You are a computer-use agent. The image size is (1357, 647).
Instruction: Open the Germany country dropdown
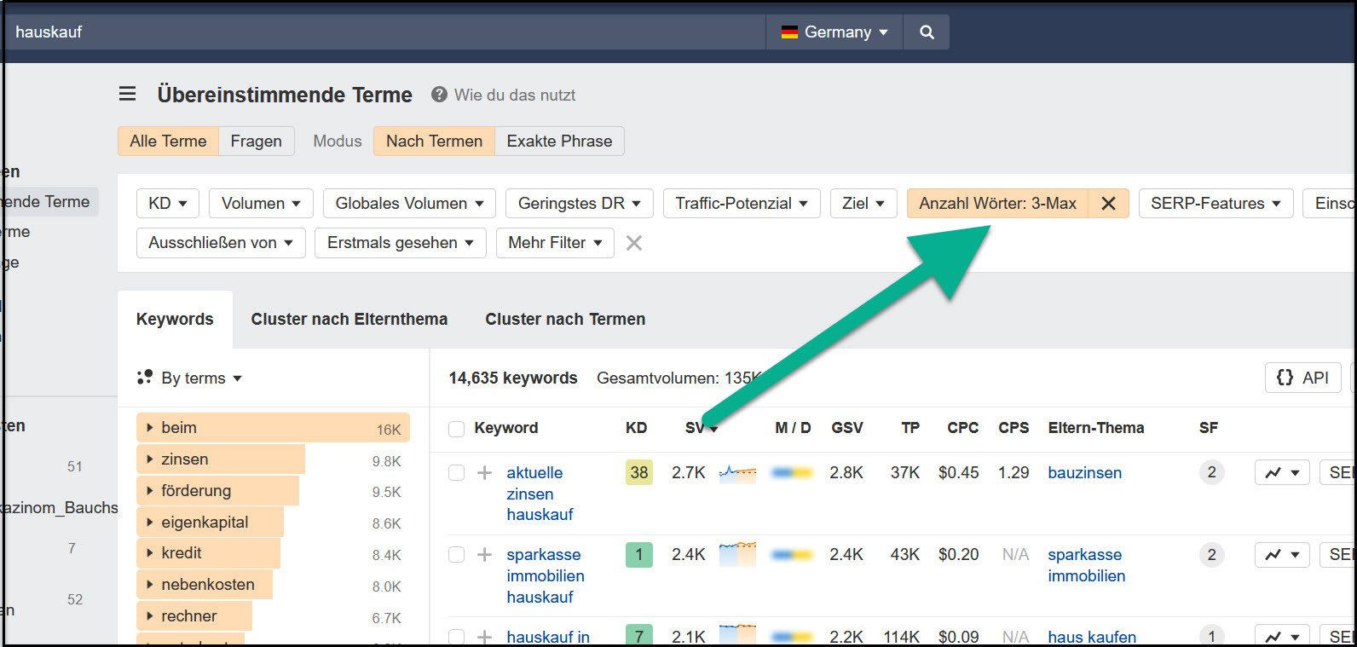(834, 32)
